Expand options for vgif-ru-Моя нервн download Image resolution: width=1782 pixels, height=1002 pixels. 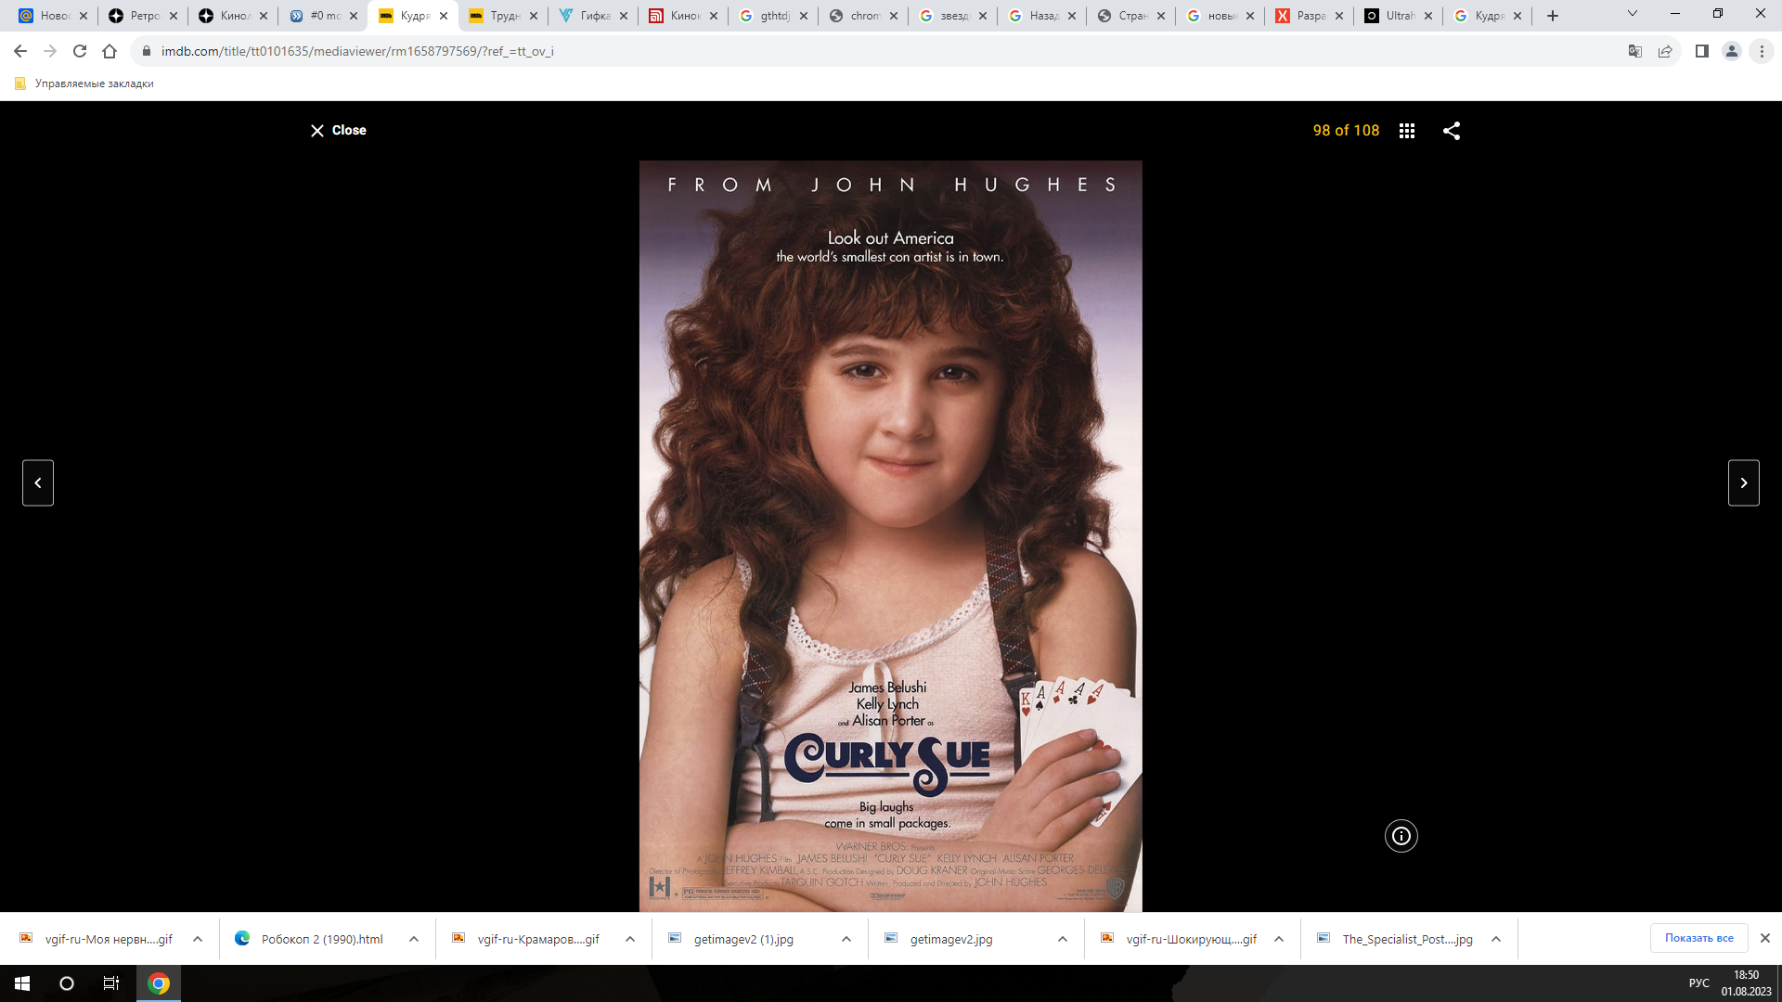point(198,939)
